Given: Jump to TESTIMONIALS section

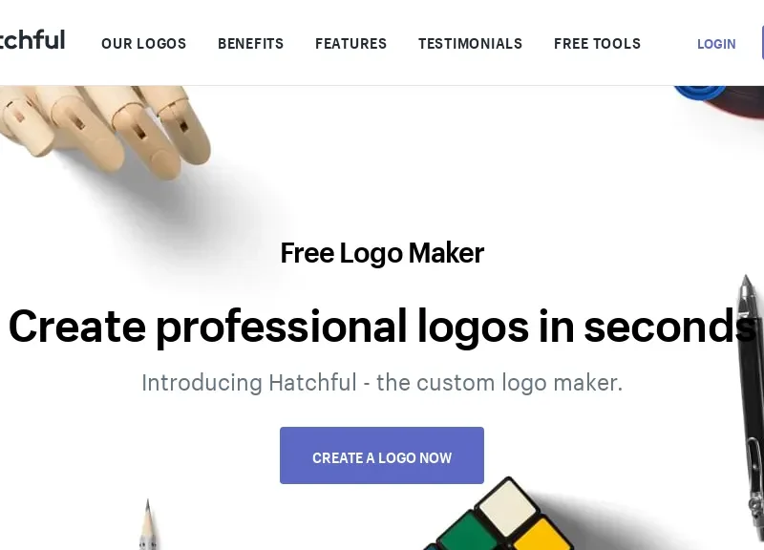Looking at the screenshot, I should coord(470,44).
